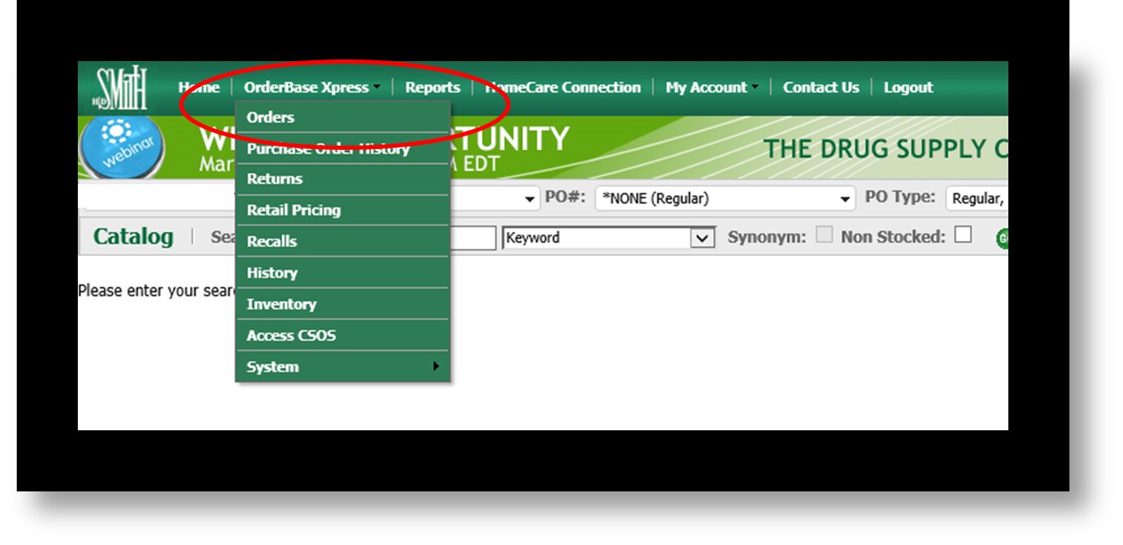This screenshot has height=545, width=1123.
Task: Open History from the dropdown
Action: tap(343, 273)
